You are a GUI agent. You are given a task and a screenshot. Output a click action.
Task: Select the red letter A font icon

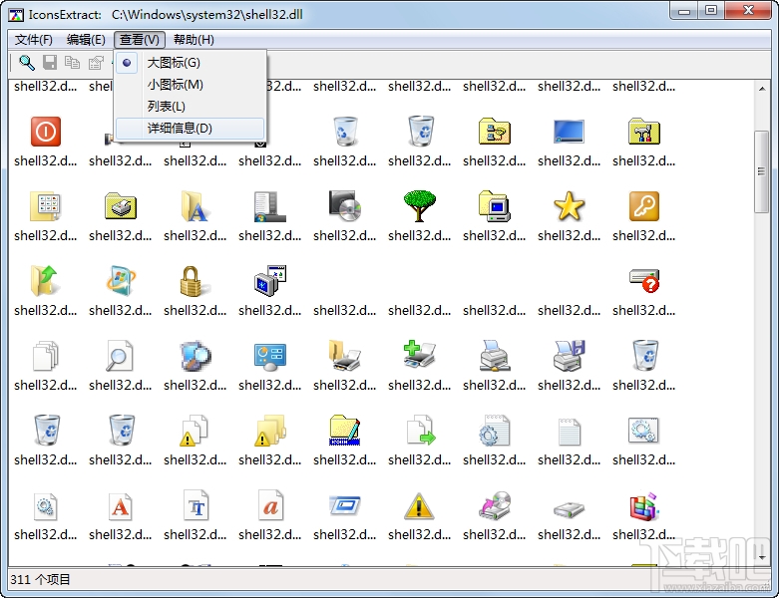point(121,506)
